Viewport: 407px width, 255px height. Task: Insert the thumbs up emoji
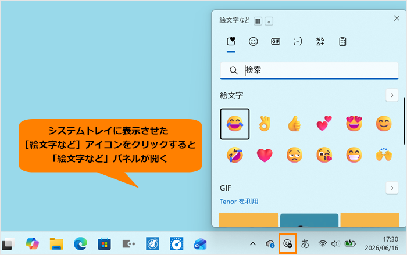294,124
